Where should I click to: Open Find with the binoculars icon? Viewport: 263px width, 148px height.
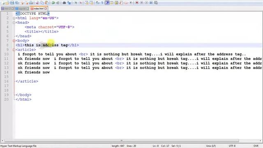pos(64,3)
